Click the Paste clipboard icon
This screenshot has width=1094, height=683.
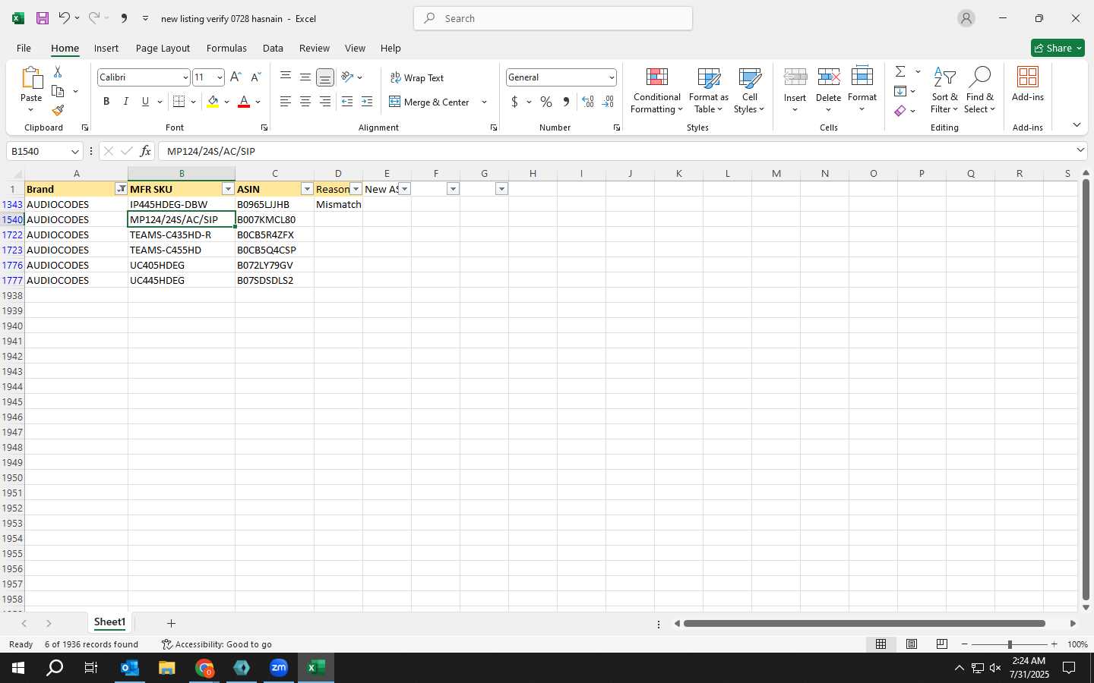click(x=31, y=78)
